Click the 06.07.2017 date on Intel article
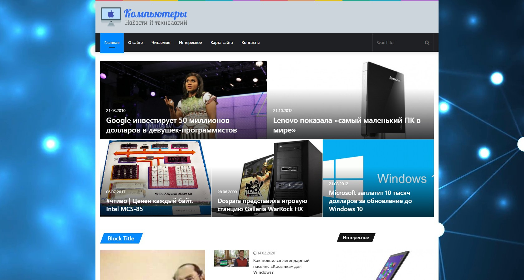Viewport: 524px width, 280px height. [116, 192]
